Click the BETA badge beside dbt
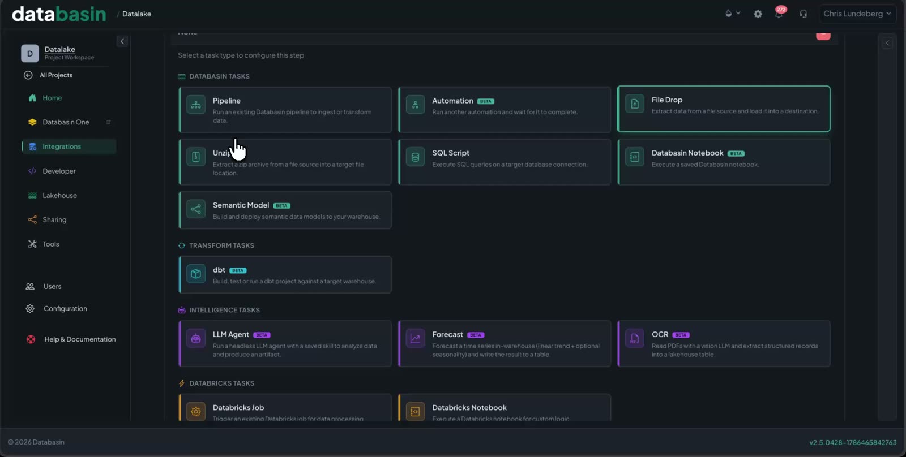This screenshot has height=457, width=906. pyautogui.click(x=238, y=270)
